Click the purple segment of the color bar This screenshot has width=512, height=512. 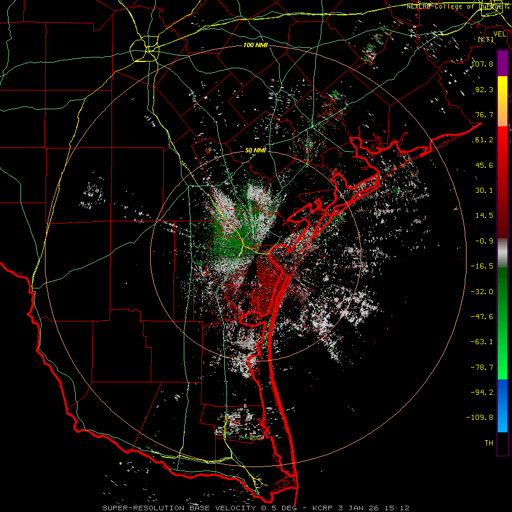(502, 64)
